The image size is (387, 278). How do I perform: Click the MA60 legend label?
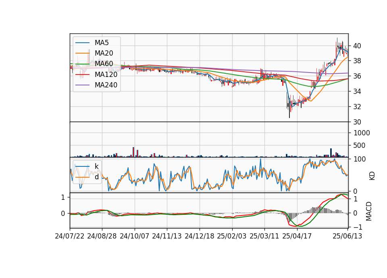pyautogui.click(x=104, y=64)
